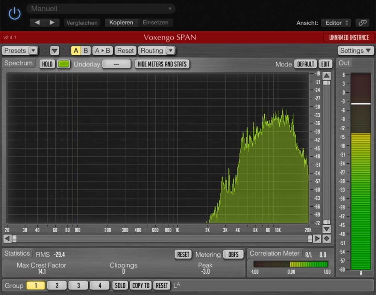Toggle the plugin power bypass button

[x=14, y=14]
